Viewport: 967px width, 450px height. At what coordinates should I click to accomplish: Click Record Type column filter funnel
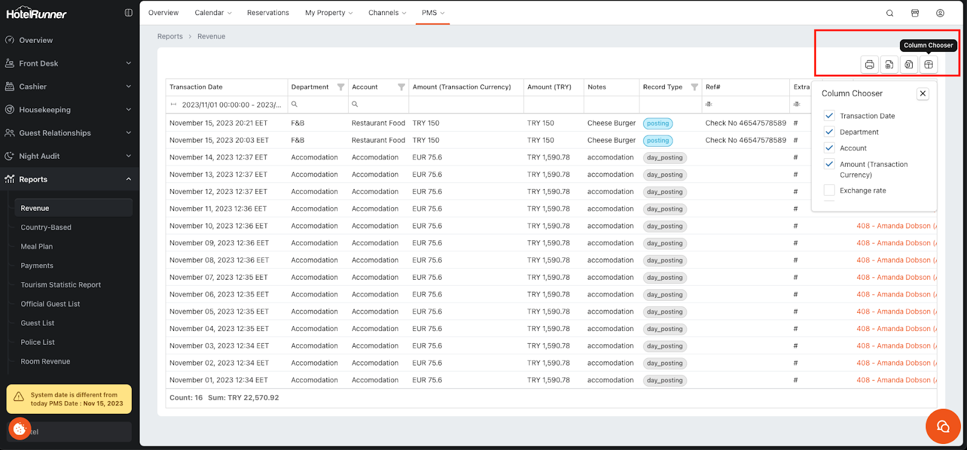pos(694,87)
